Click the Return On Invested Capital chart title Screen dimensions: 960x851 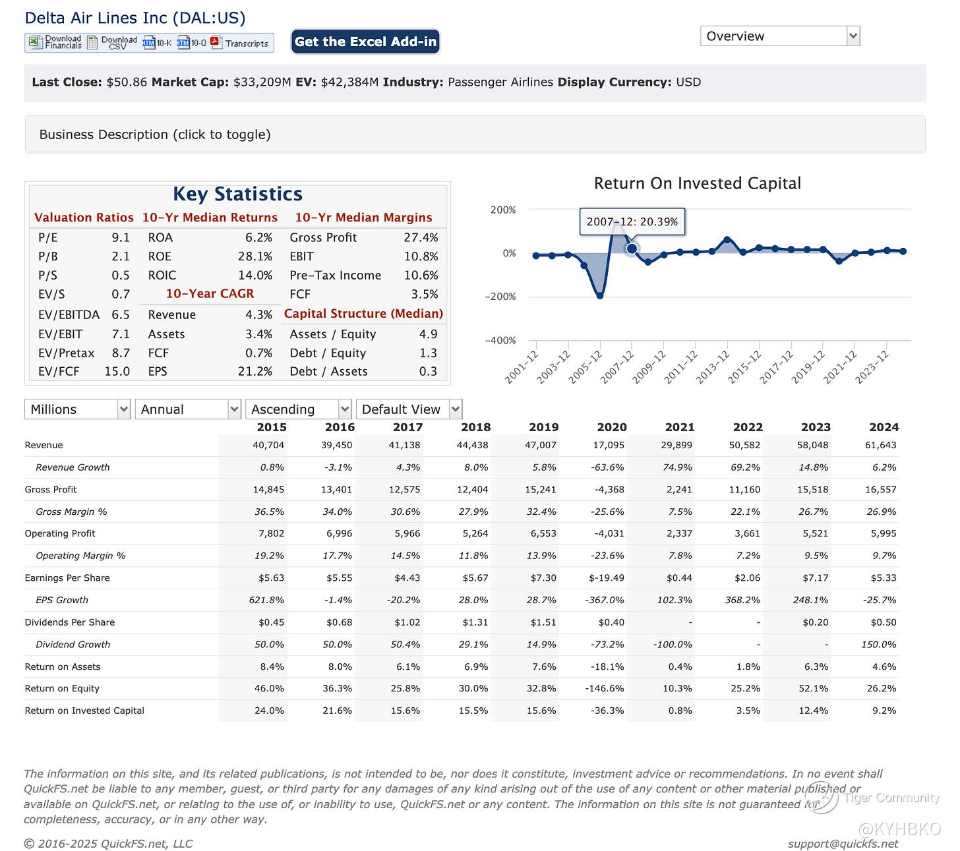coord(698,183)
